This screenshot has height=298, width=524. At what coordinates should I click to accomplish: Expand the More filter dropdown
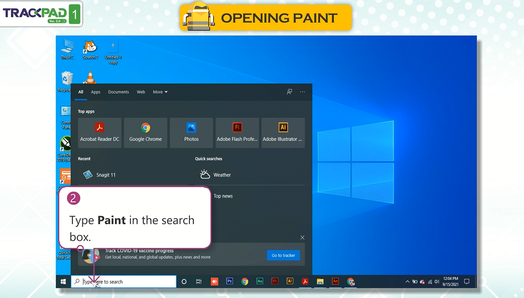pos(160,92)
